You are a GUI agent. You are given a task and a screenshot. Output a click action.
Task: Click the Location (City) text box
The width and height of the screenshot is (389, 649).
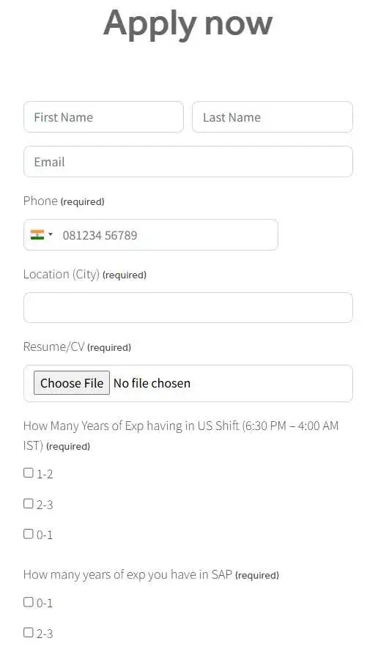point(188,308)
